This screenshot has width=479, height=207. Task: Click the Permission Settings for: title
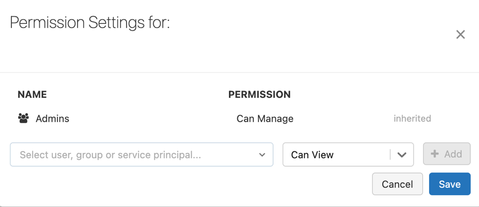(x=90, y=23)
